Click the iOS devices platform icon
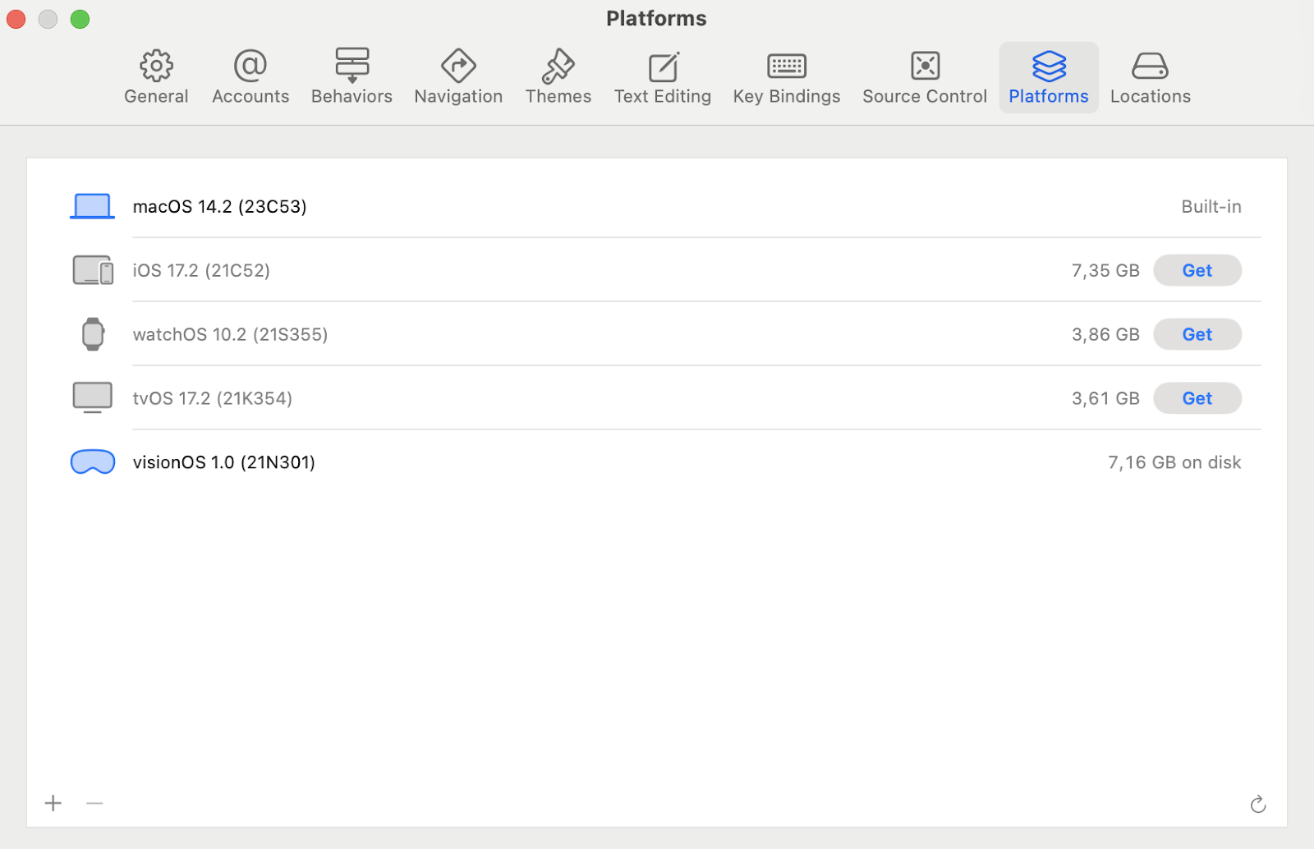 coord(91,269)
